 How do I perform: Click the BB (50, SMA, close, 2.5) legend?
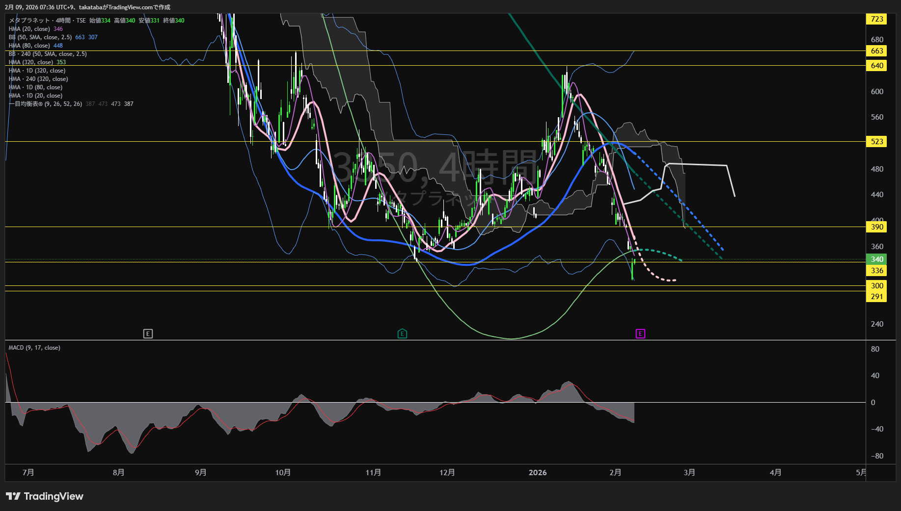(40, 37)
